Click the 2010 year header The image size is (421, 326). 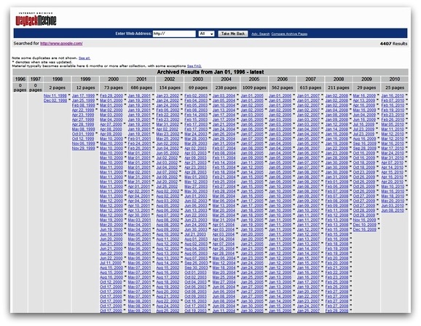click(x=395, y=79)
